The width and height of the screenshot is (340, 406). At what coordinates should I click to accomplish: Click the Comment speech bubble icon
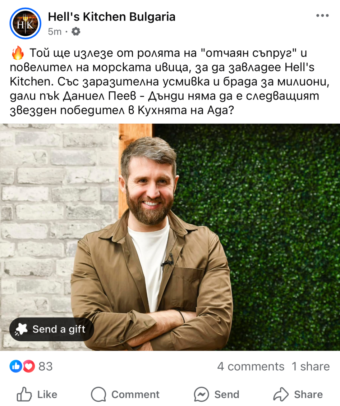(x=98, y=394)
